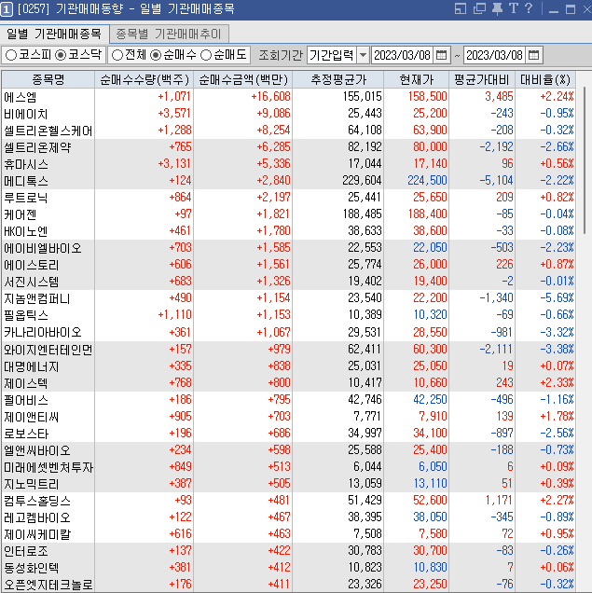This screenshot has height=593, width=592.
Task: Select the 필옵틱스 stock row
Action: pyautogui.click(x=289, y=314)
